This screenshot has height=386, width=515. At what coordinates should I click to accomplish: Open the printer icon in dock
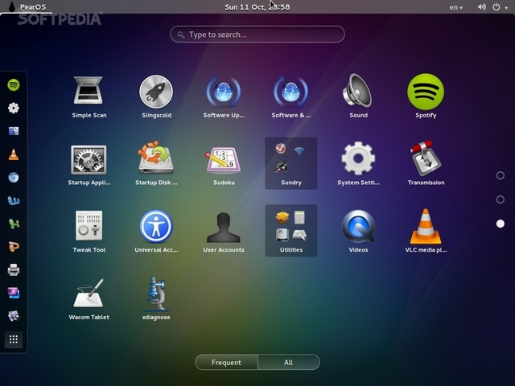(14, 270)
